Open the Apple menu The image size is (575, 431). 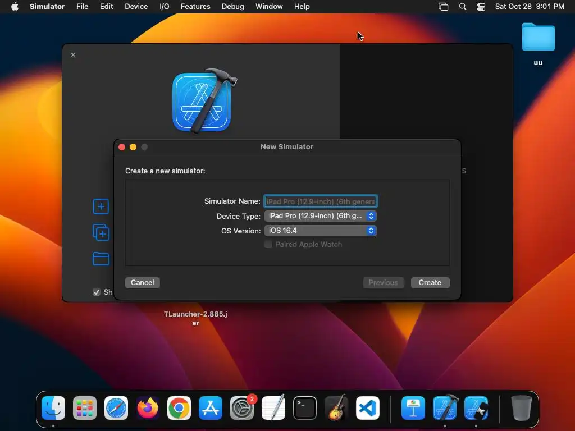tap(15, 7)
